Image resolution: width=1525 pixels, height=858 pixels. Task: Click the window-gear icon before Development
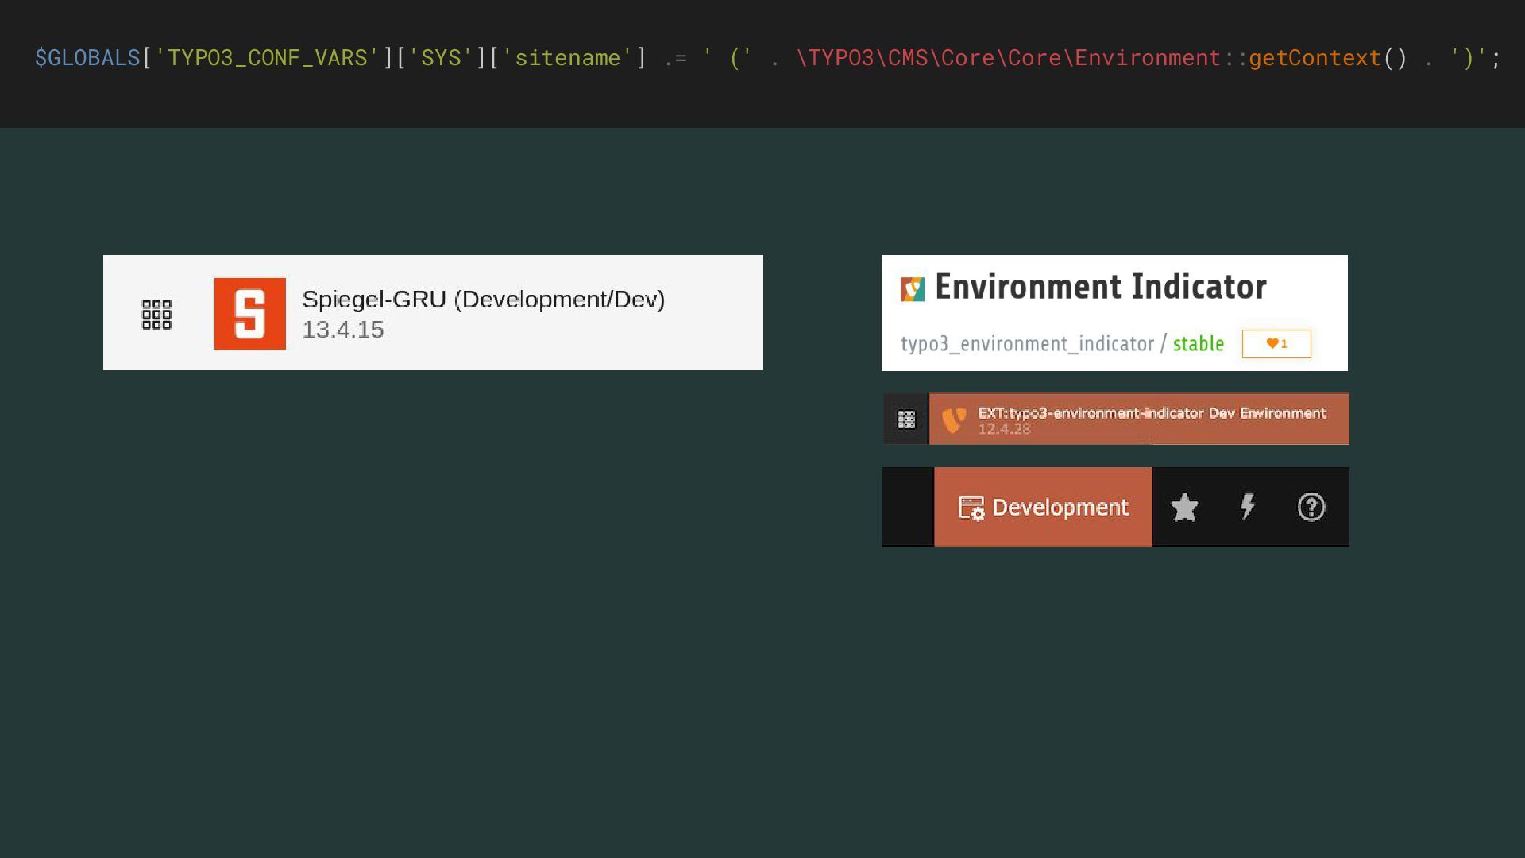tap(971, 508)
